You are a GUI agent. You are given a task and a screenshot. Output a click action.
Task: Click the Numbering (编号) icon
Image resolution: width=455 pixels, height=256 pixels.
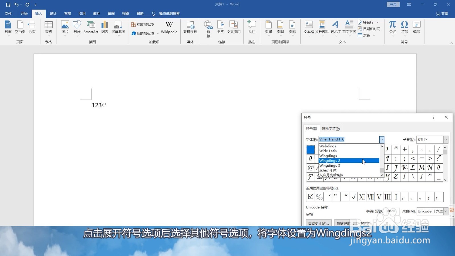pos(417,28)
